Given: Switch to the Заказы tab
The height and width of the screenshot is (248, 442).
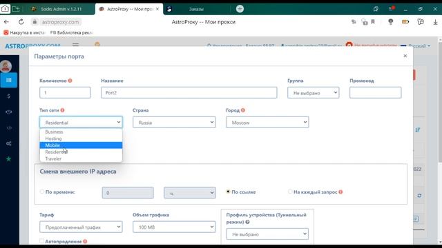Looking at the screenshot, I should 196,9.
